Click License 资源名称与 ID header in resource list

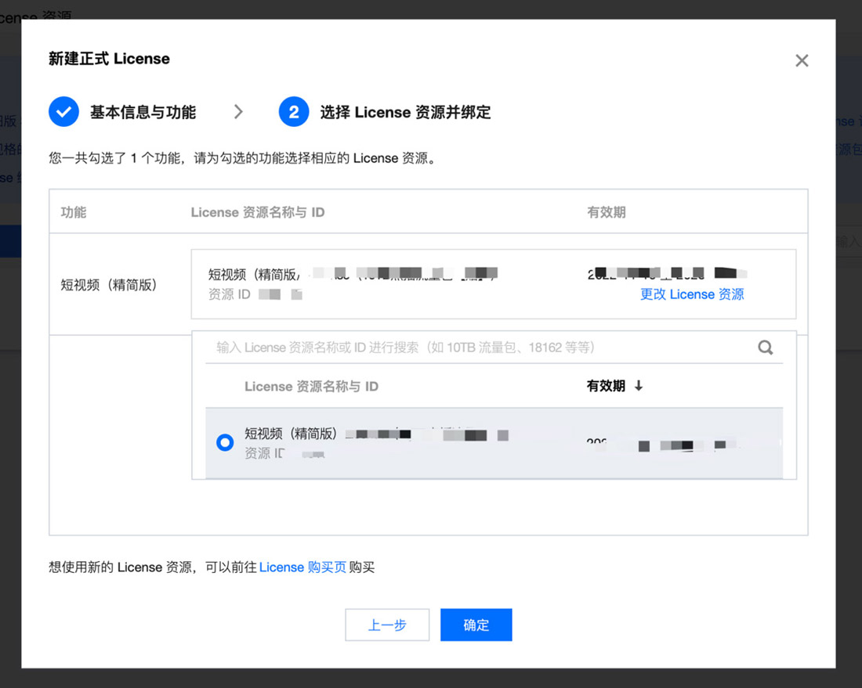tap(311, 387)
